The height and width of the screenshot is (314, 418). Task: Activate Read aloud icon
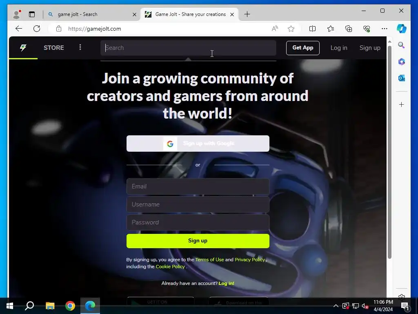(x=275, y=29)
